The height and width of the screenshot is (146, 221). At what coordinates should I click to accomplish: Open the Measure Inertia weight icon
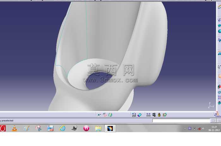(x=159, y=115)
